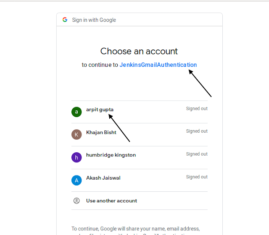Open the JenkinsGmailAuthentication link

tap(158, 65)
